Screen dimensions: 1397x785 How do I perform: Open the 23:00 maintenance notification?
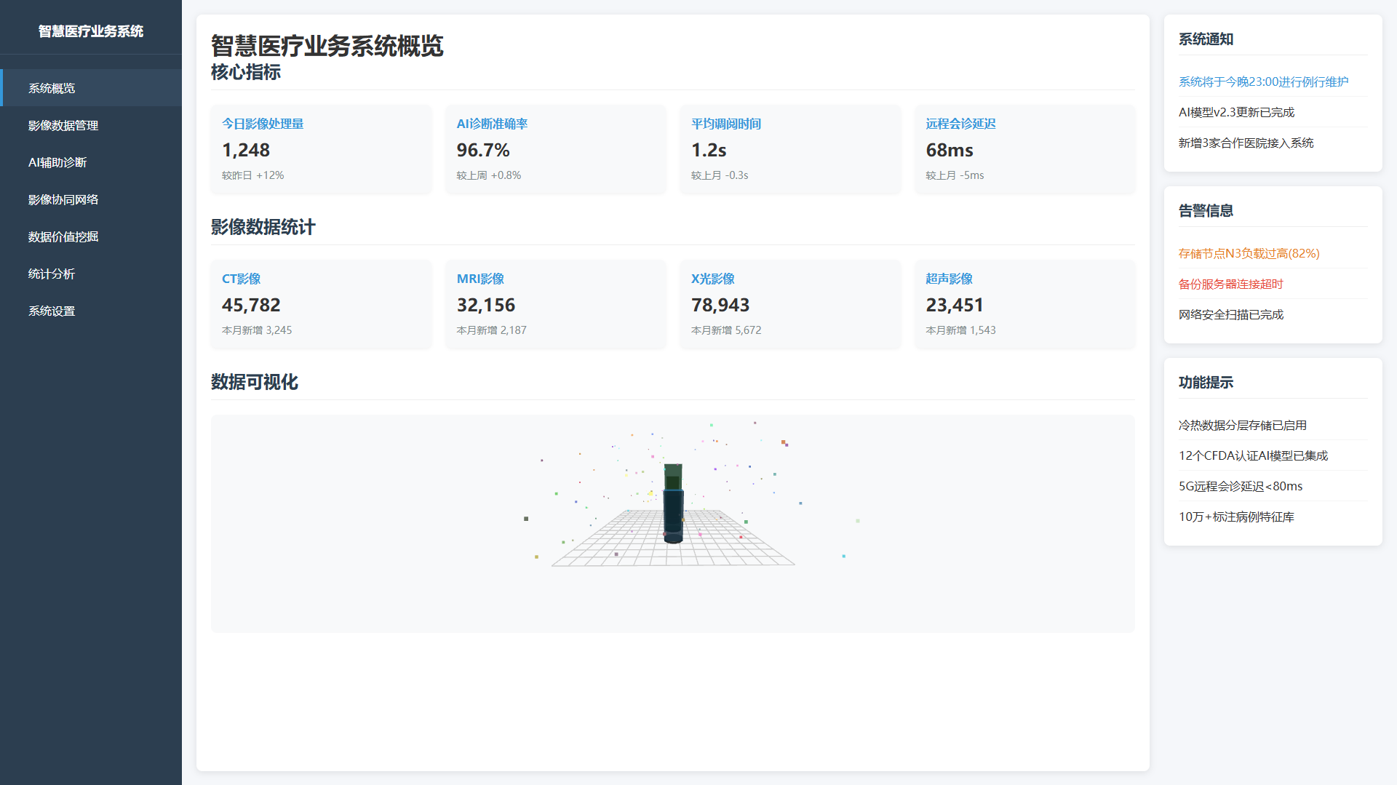1263,81
